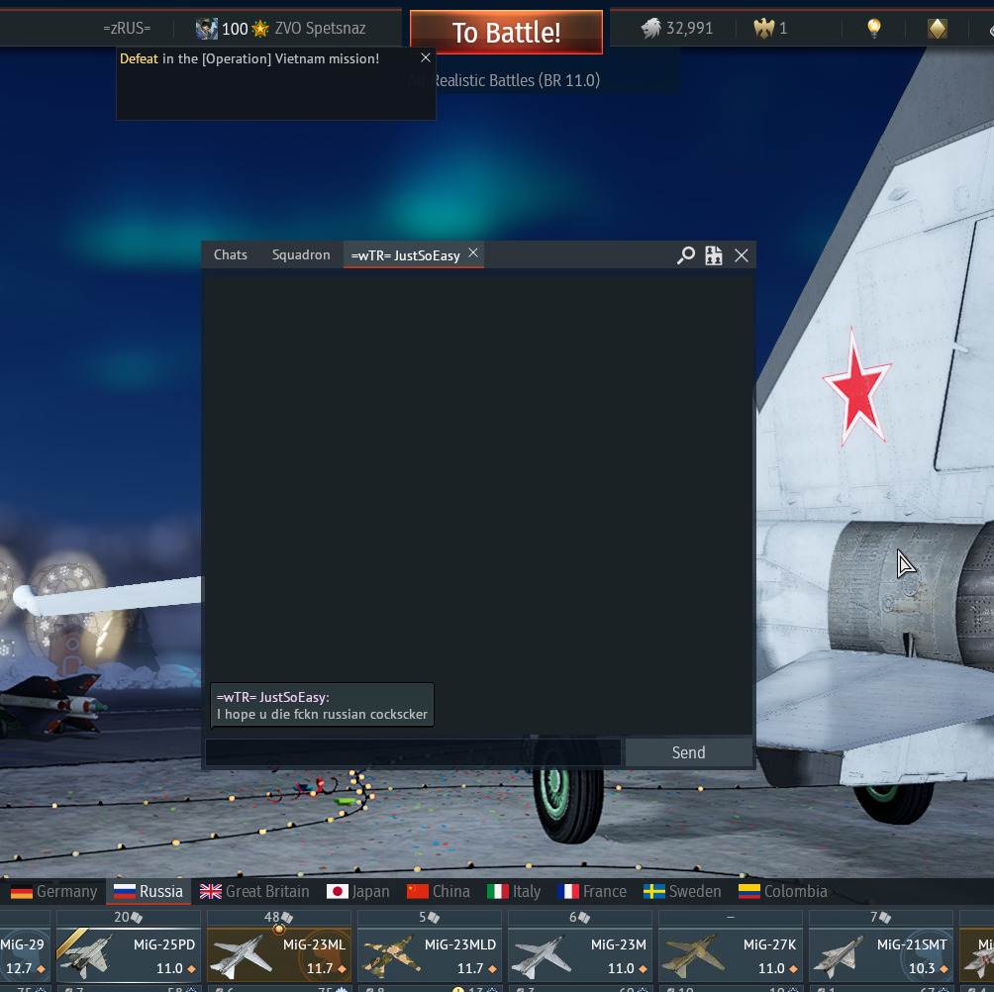994x992 pixels.
Task: Select the Germany nation tab
Action: pyautogui.click(x=54, y=891)
